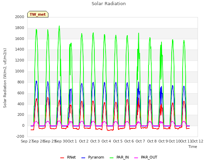This screenshot has width=218, height=164.
Task: Click the Oct 6 x-axis date label
Action: coord(129,141)
